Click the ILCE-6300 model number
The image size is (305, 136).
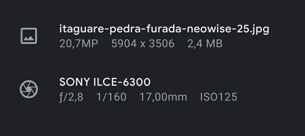[121, 82]
